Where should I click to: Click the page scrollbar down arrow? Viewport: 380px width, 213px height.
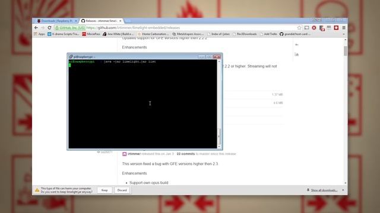pos(345,183)
